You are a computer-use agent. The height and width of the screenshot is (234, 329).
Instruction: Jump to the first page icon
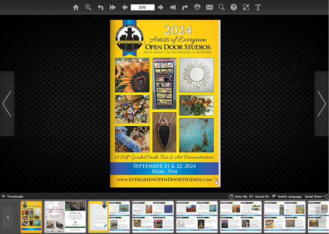113,8
